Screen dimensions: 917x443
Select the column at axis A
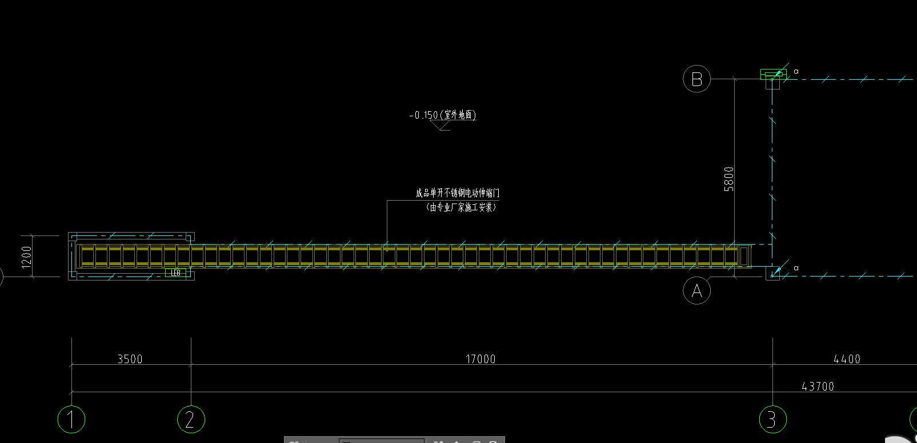coord(772,273)
